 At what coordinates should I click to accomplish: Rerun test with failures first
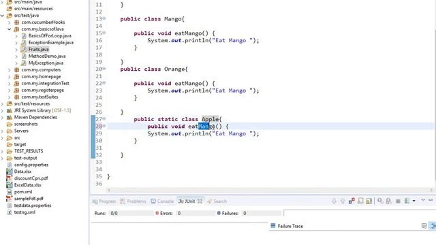389,201
